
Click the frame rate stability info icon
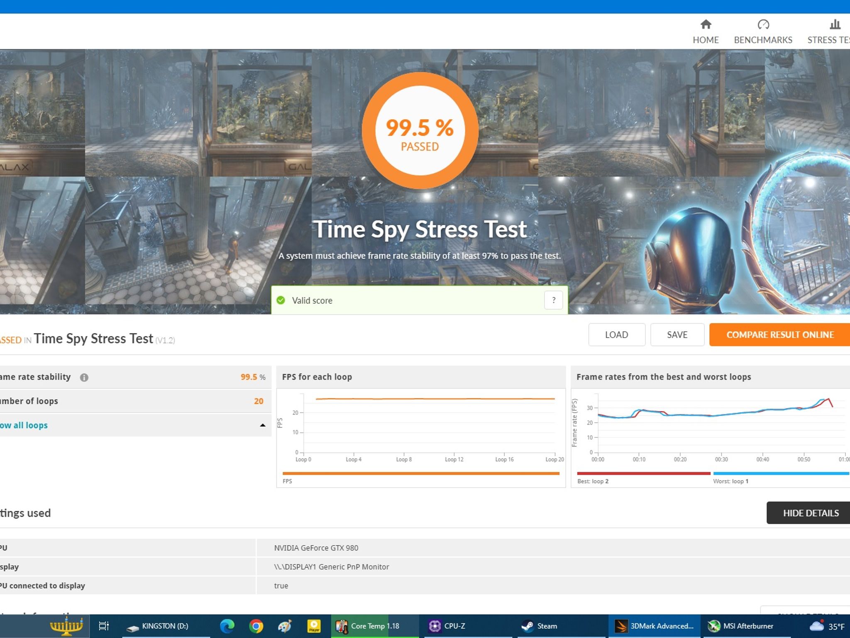84,377
